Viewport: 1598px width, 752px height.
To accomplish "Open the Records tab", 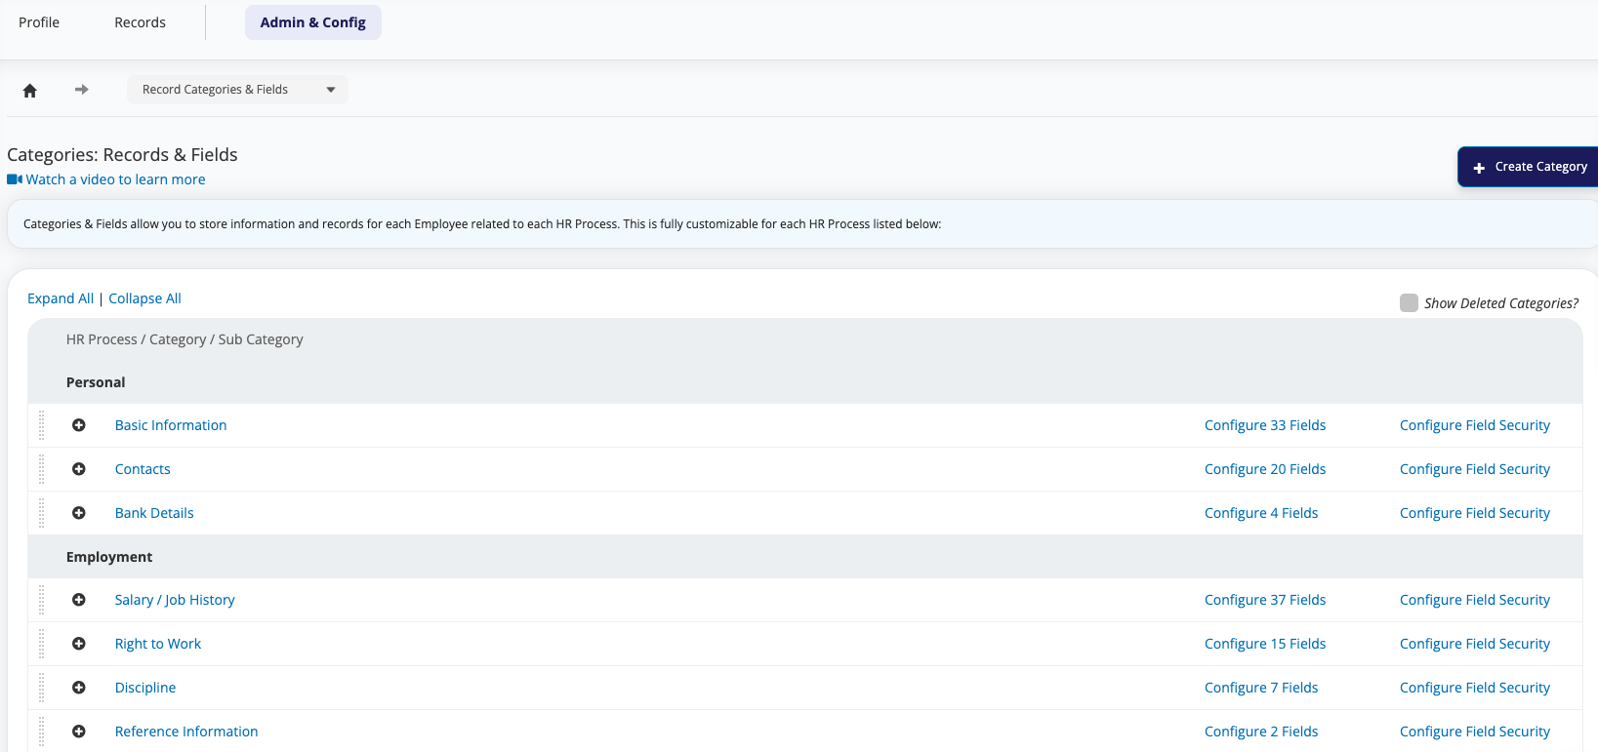I will tap(140, 22).
